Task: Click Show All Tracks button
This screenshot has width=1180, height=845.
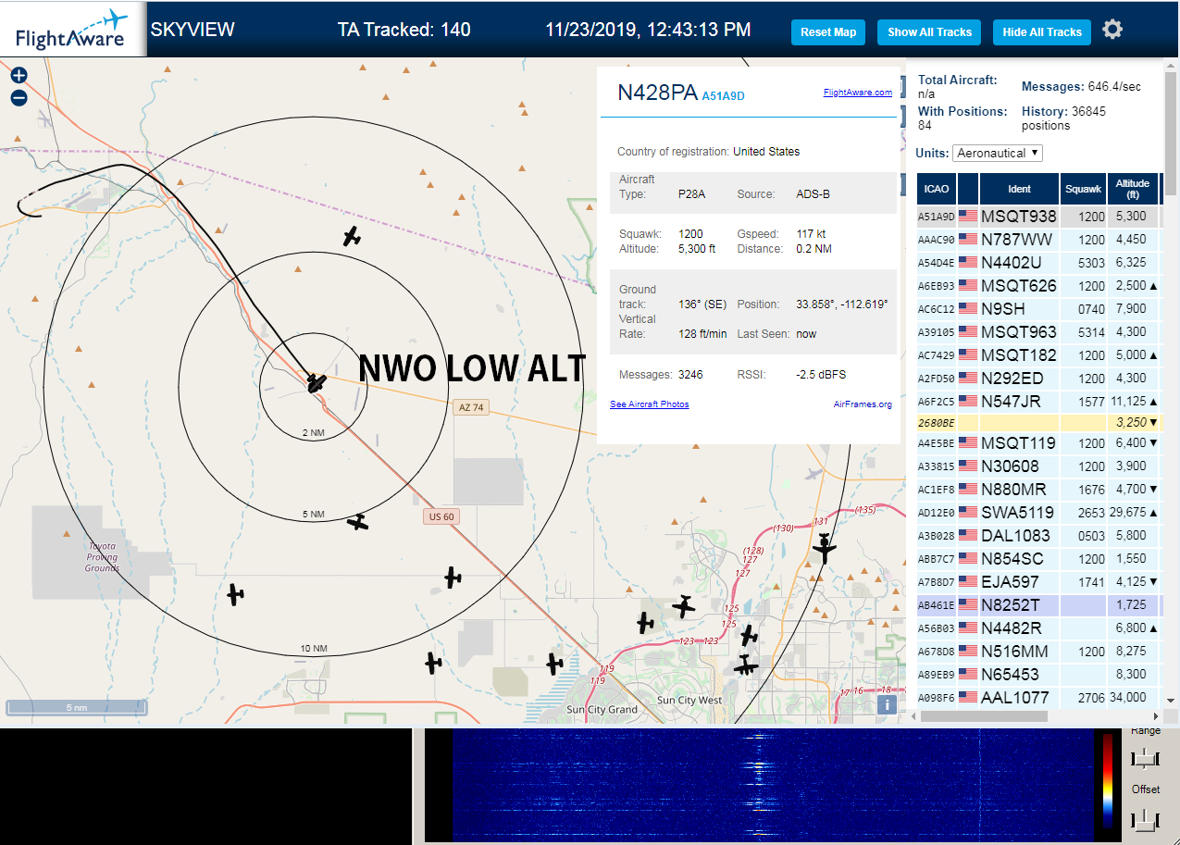Action: (929, 31)
